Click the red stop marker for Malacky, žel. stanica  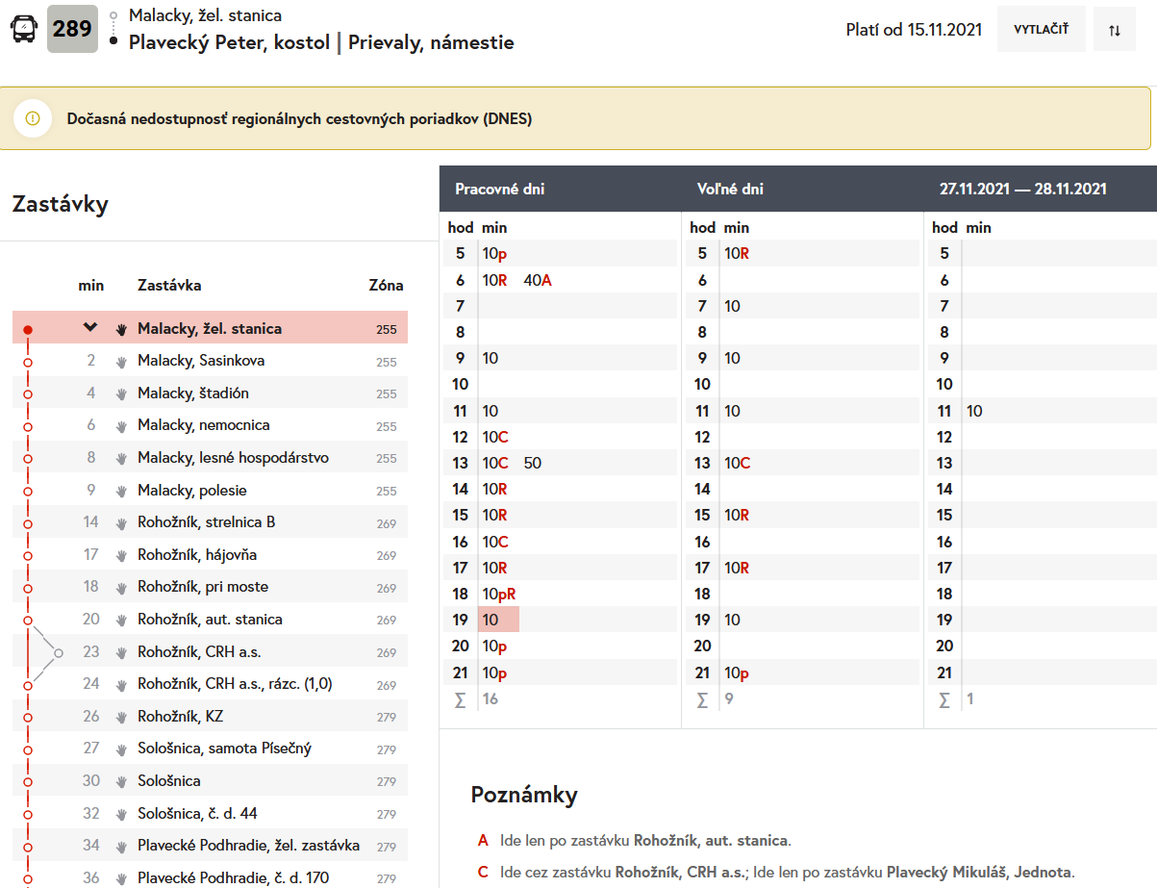28,330
